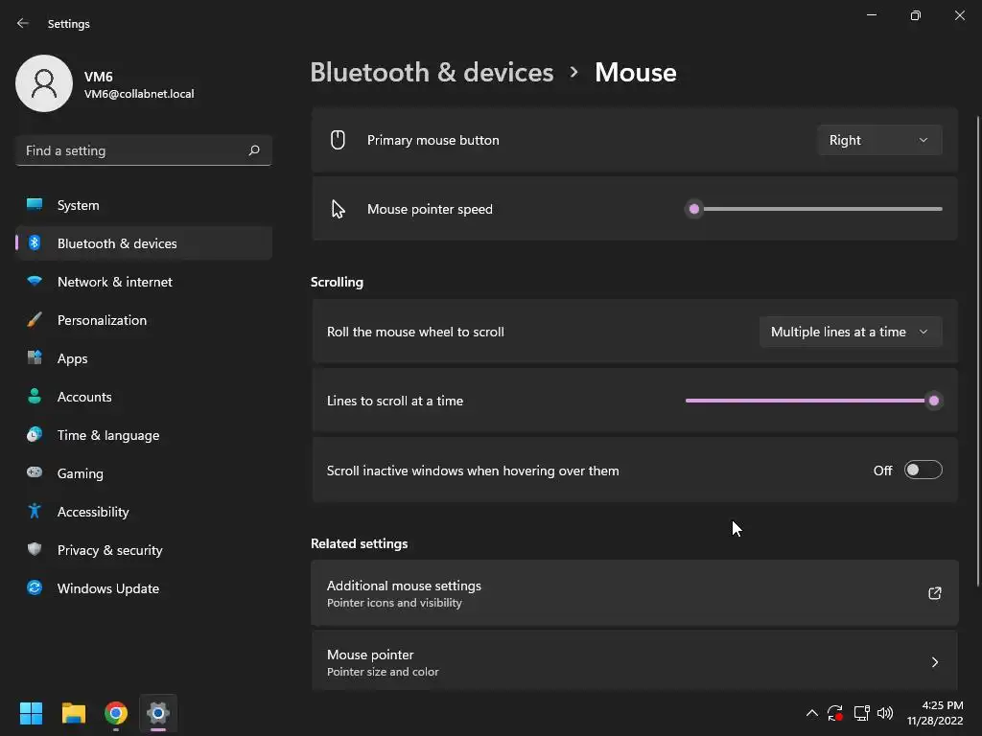This screenshot has width=982, height=736.
Task: Click the sync status tray icon
Action: pyautogui.click(x=835, y=713)
